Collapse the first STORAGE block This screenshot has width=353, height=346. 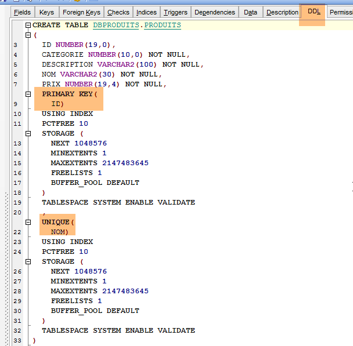tap(28, 133)
